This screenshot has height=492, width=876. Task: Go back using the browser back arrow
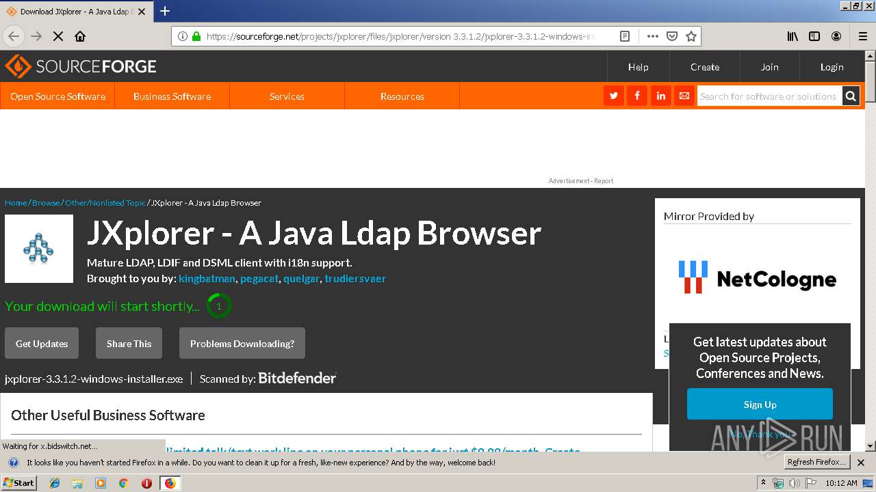pos(14,36)
